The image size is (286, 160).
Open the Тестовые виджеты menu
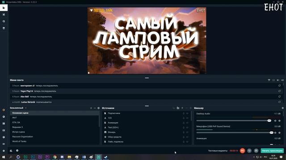point(218,151)
